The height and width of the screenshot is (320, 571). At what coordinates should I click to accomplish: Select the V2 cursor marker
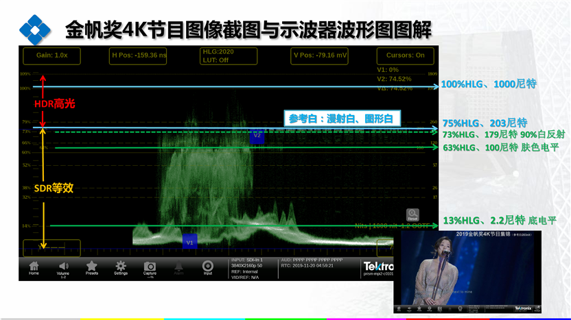tap(257, 136)
